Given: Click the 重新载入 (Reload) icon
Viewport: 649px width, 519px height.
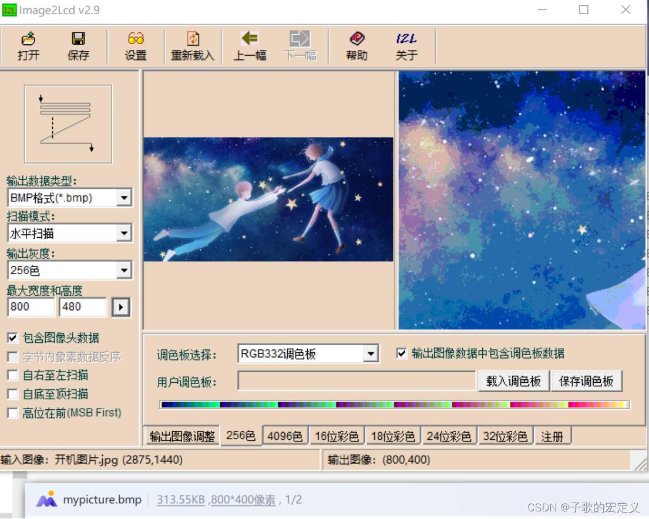Looking at the screenshot, I should 192,46.
